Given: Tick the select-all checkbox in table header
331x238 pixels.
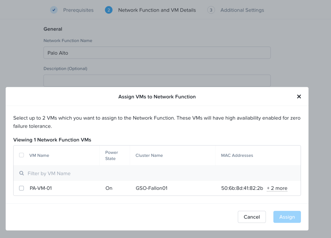Looking at the screenshot, I should pos(22,155).
